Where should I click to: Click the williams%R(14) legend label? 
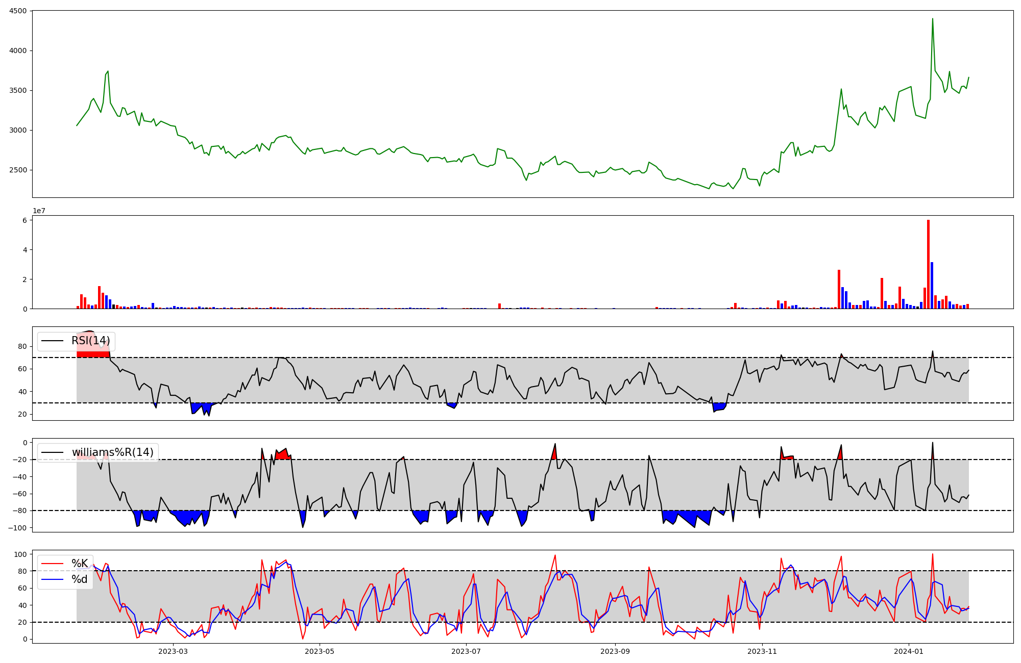click(x=112, y=452)
